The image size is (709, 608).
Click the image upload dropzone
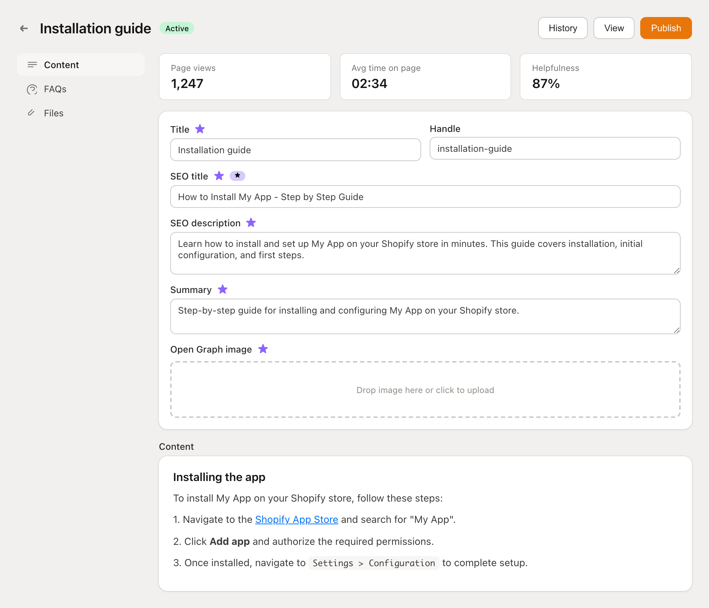point(425,390)
